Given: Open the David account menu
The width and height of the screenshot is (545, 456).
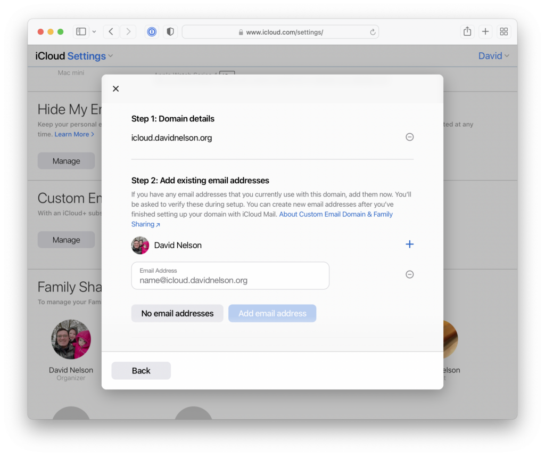Looking at the screenshot, I should click(493, 56).
